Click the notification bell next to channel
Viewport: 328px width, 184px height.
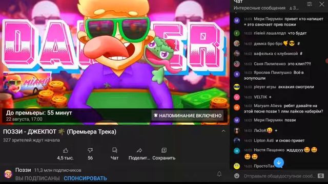pos(219,174)
